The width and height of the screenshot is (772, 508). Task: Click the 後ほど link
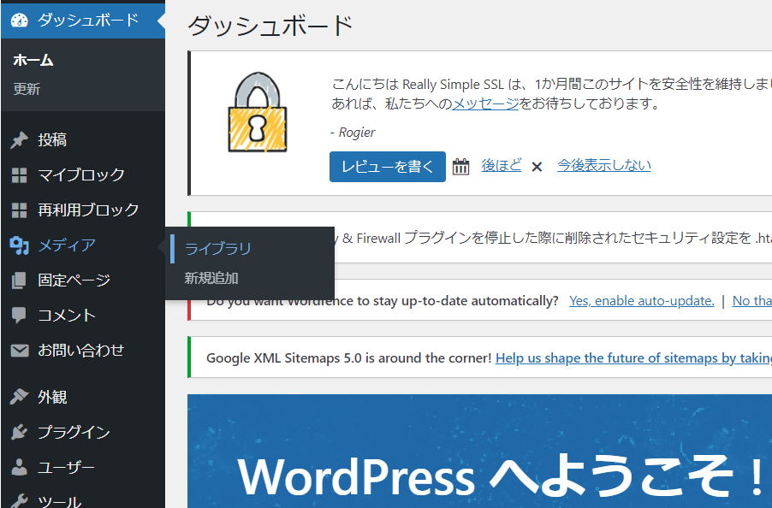point(501,166)
